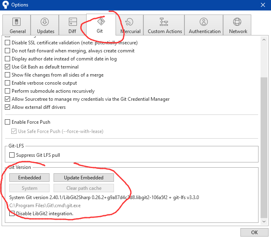This screenshot has height=239, width=271.
Task: Close the Options dialog
Action: 263,5
